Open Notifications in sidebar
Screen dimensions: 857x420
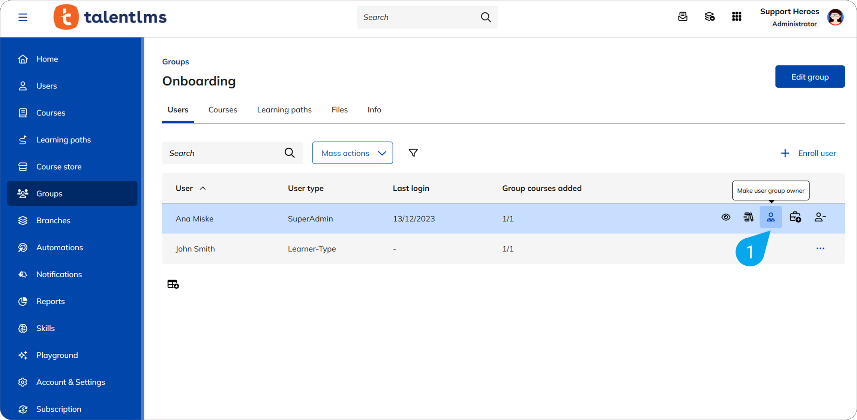[72, 274]
